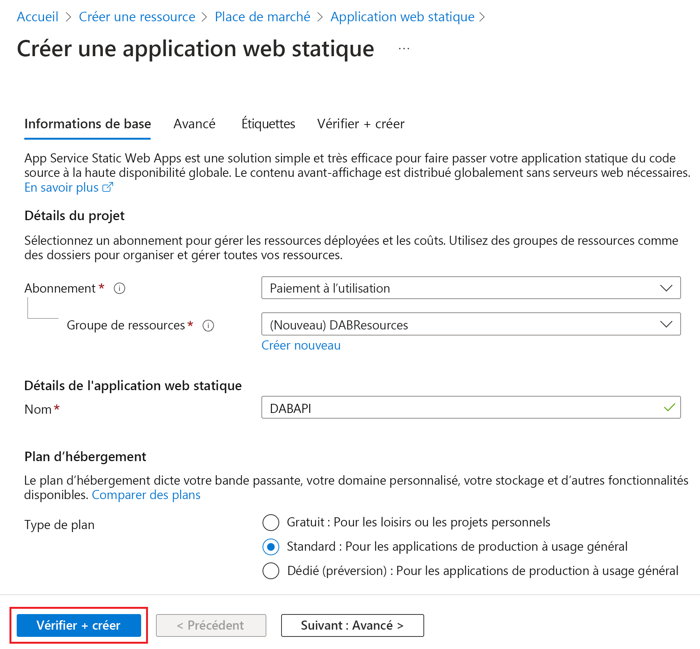Image resolution: width=700 pixels, height=649 pixels.
Task: Click the 'Détails du projet' heading
Action: [74, 216]
